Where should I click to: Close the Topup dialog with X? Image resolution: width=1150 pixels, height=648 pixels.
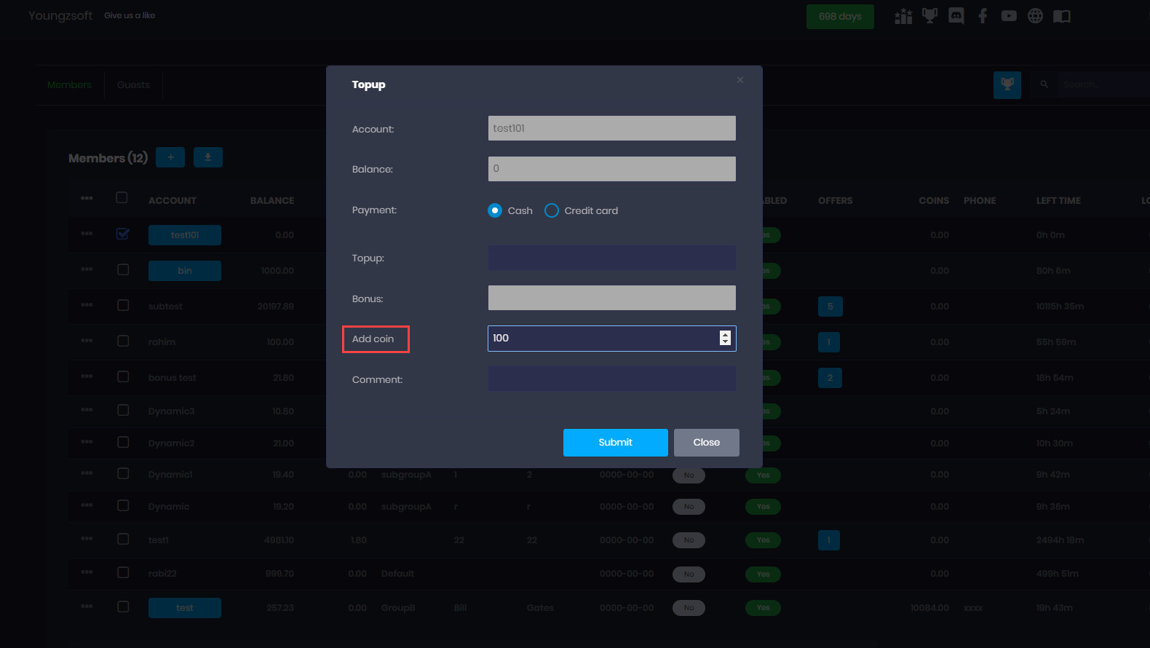click(x=739, y=80)
